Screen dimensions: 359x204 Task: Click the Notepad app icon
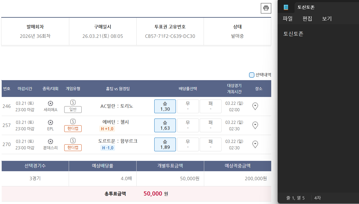(x=286, y=7)
